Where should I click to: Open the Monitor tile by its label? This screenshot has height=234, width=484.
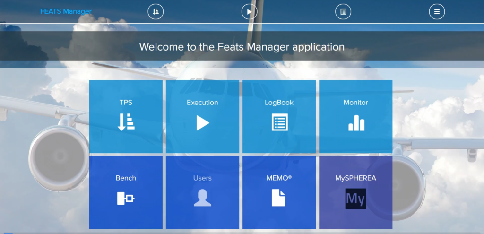pyautogui.click(x=355, y=102)
